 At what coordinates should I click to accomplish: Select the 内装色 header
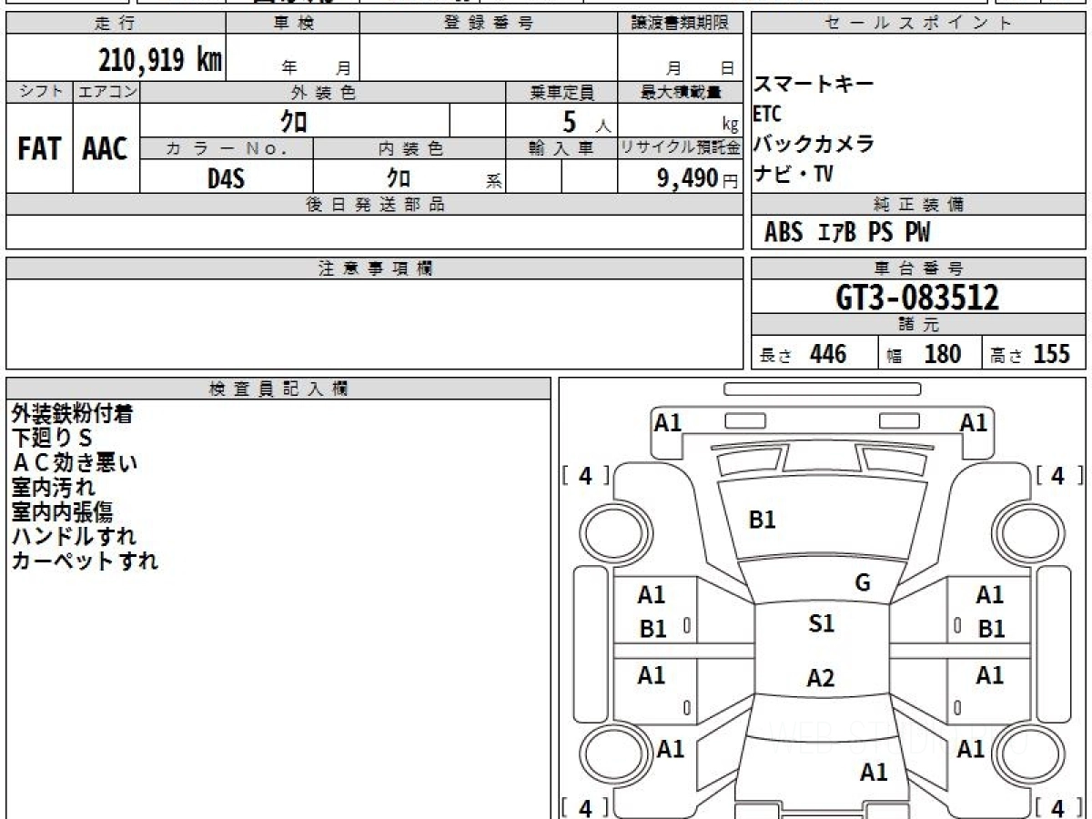point(409,148)
